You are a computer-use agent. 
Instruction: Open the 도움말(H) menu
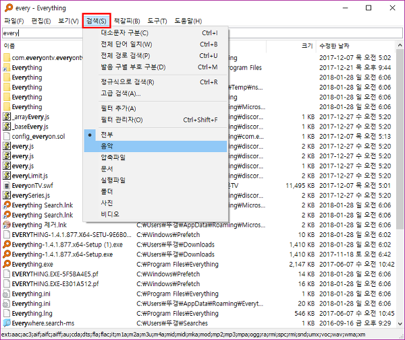pos(188,21)
